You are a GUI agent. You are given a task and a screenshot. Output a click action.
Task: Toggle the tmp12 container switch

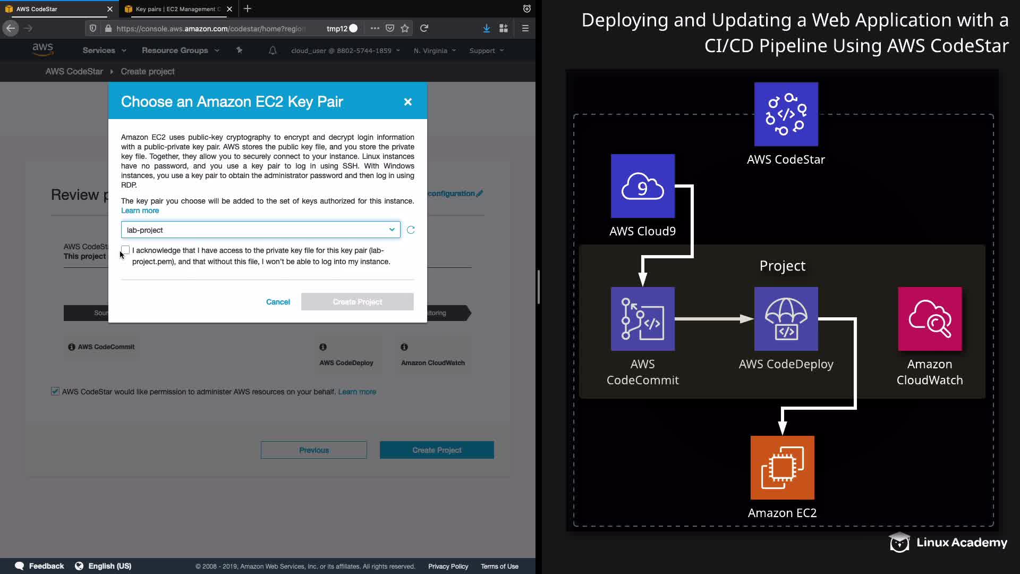tap(353, 28)
